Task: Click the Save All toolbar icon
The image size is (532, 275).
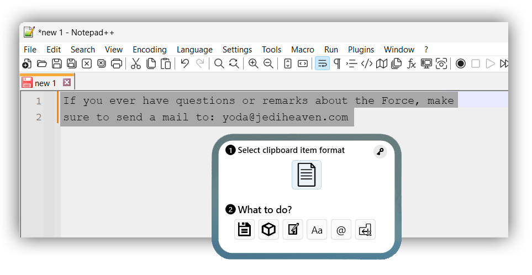Action: point(72,64)
